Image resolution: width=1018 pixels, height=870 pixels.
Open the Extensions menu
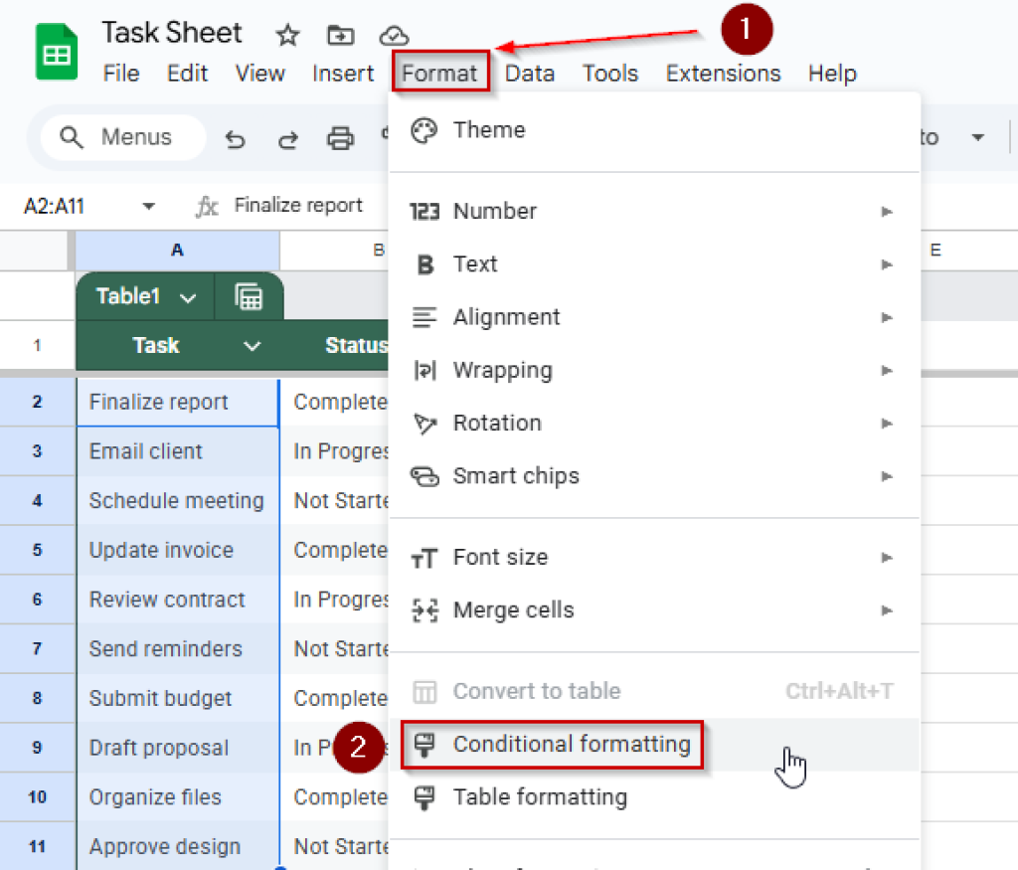[x=723, y=73]
